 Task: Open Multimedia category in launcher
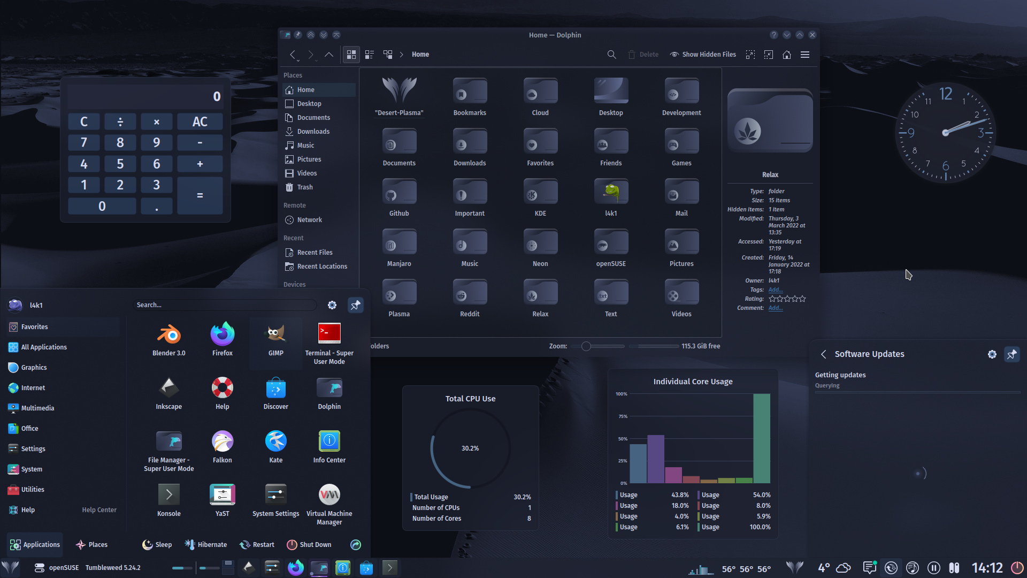63,408
